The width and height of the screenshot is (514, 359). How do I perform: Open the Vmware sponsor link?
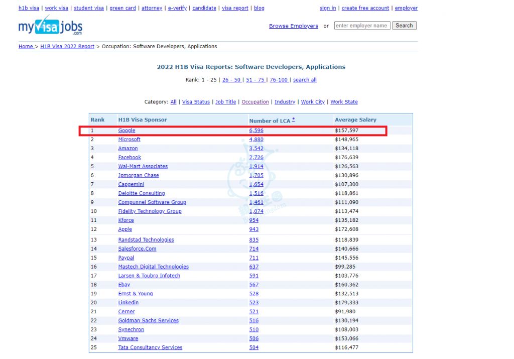coord(128,338)
